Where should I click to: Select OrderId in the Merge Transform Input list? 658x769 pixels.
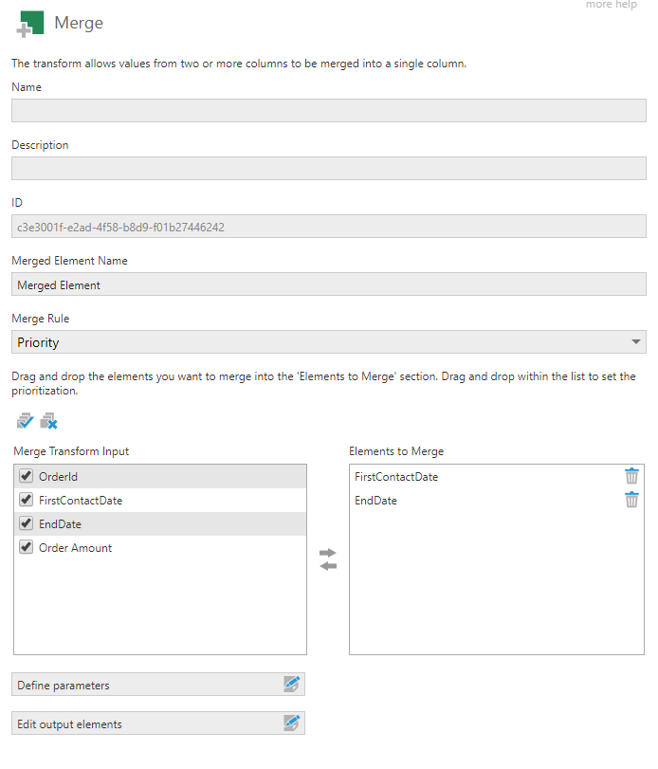click(x=95, y=476)
